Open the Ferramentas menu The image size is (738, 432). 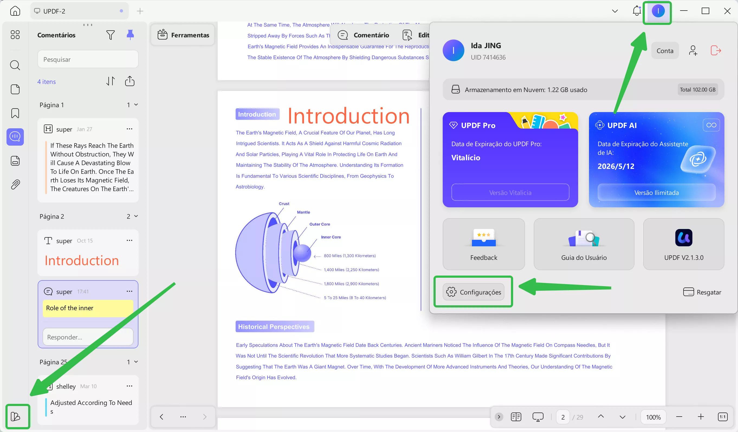[x=183, y=35]
